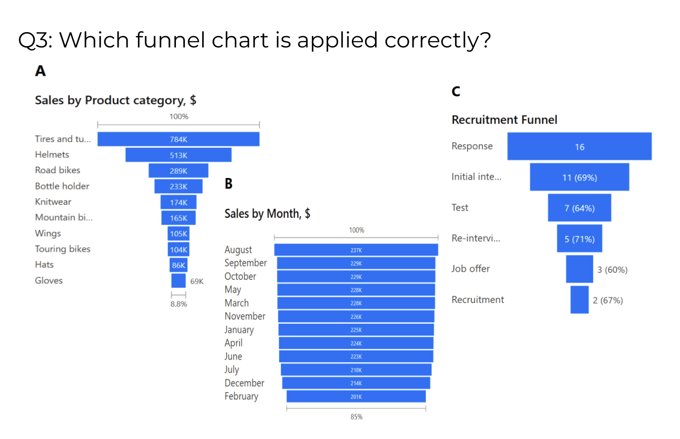
Task: Click the Knitwear category label
Action: pyautogui.click(x=53, y=202)
